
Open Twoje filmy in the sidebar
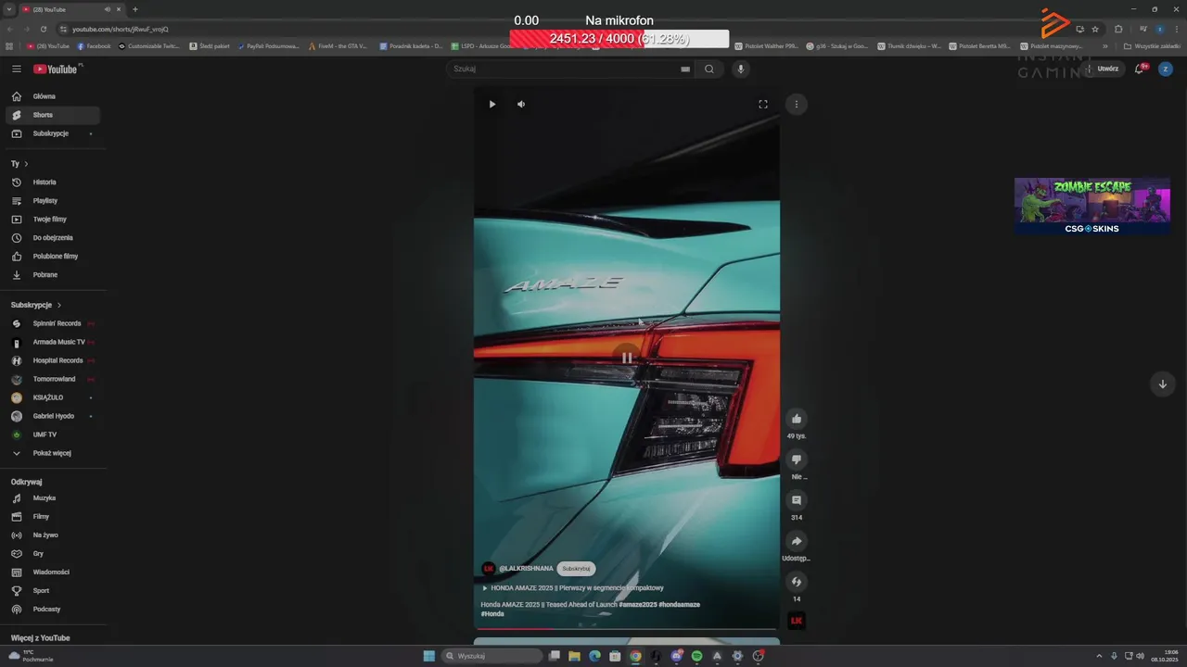click(53, 220)
